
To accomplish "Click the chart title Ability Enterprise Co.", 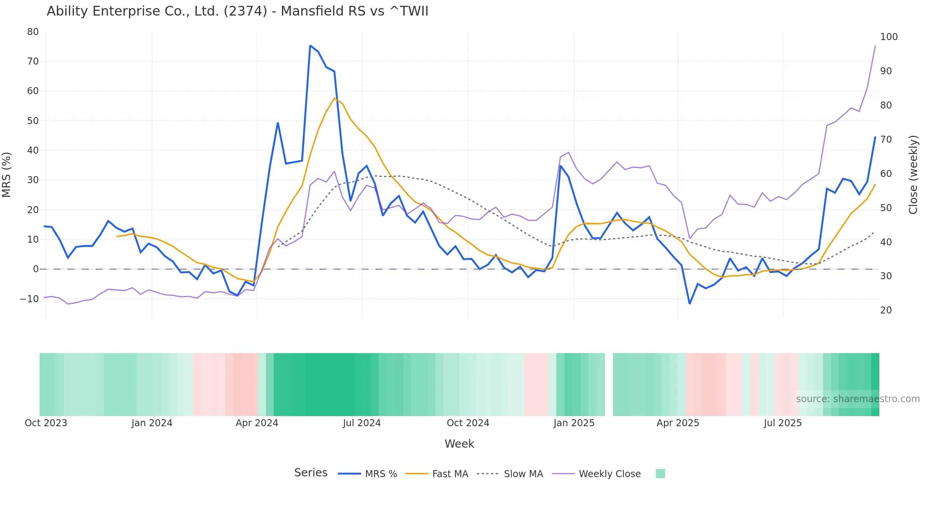I will pyautogui.click(x=237, y=11).
